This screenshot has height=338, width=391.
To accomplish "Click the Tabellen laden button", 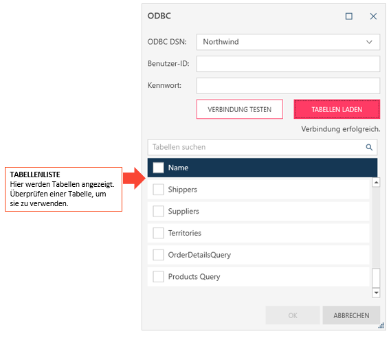I will point(337,109).
